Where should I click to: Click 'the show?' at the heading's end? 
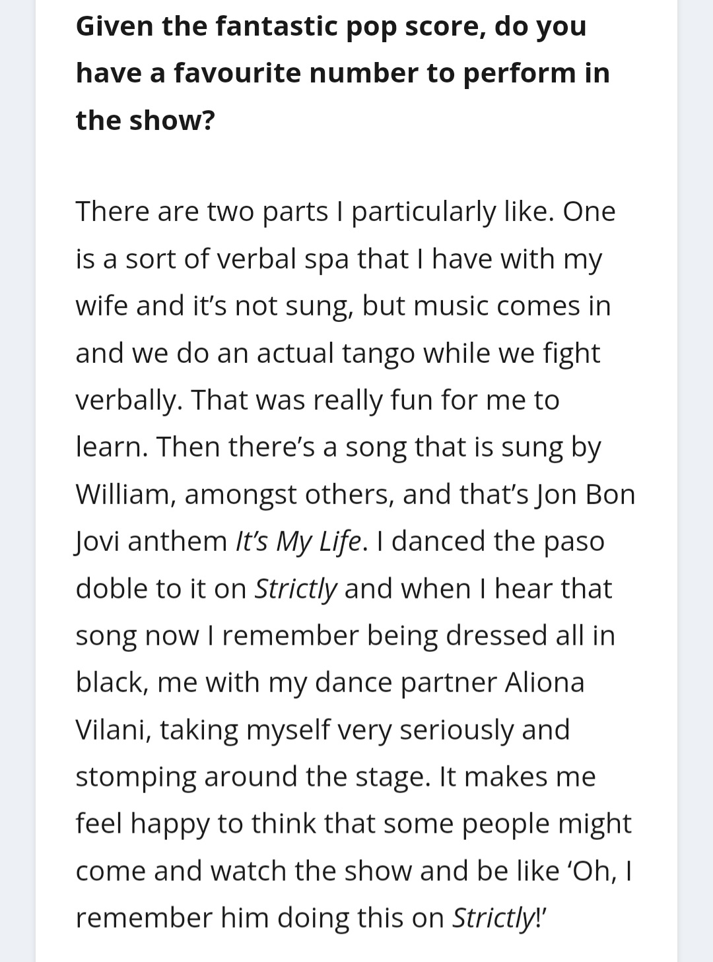tap(145, 121)
